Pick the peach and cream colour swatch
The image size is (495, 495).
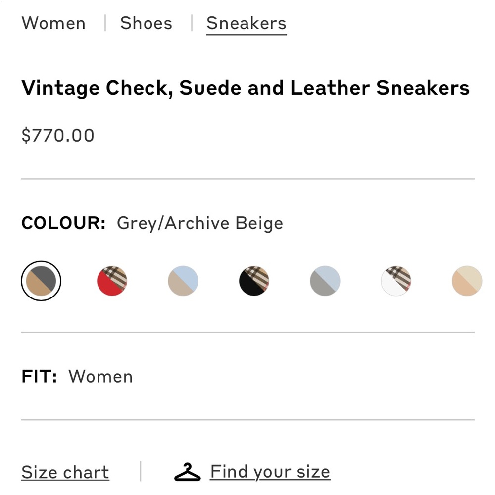(467, 281)
